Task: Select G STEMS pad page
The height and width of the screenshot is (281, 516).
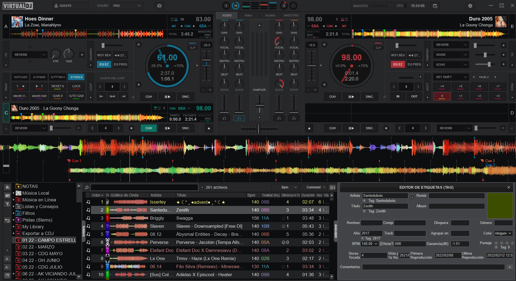Action: tap(39, 77)
